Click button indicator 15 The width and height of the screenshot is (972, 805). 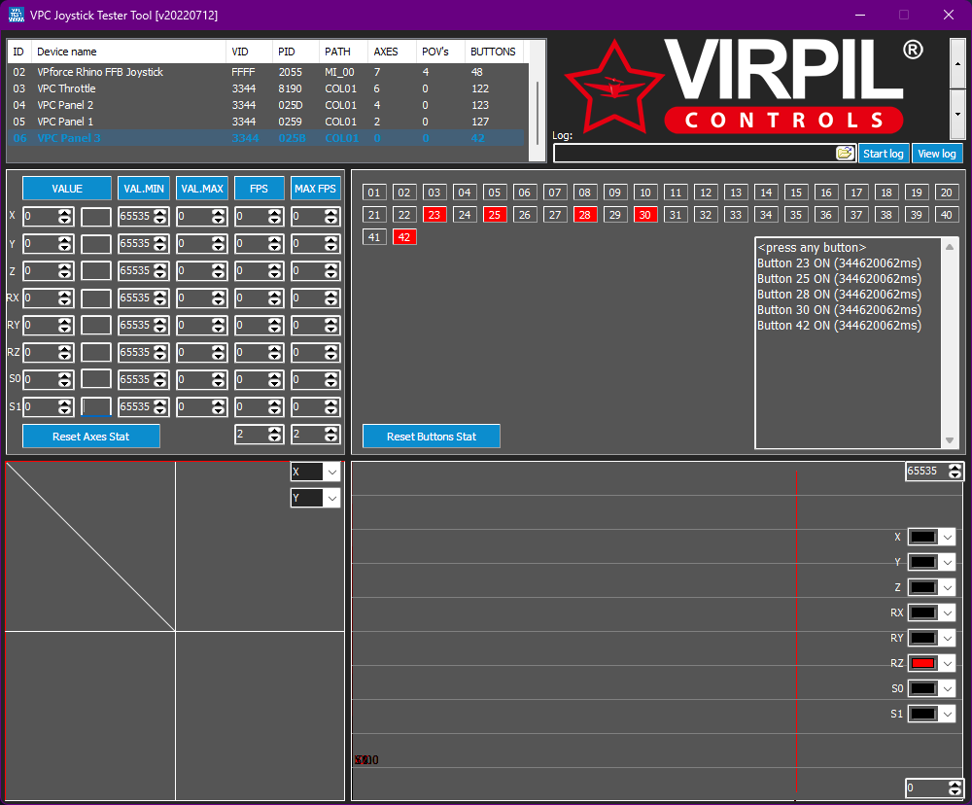point(796,192)
